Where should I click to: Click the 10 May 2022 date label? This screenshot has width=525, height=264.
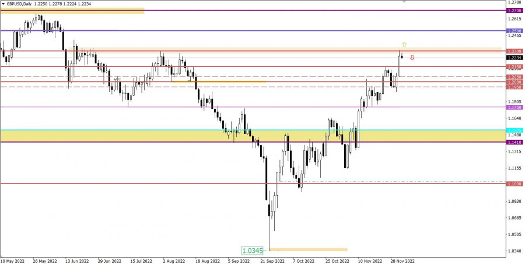point(13,261)
